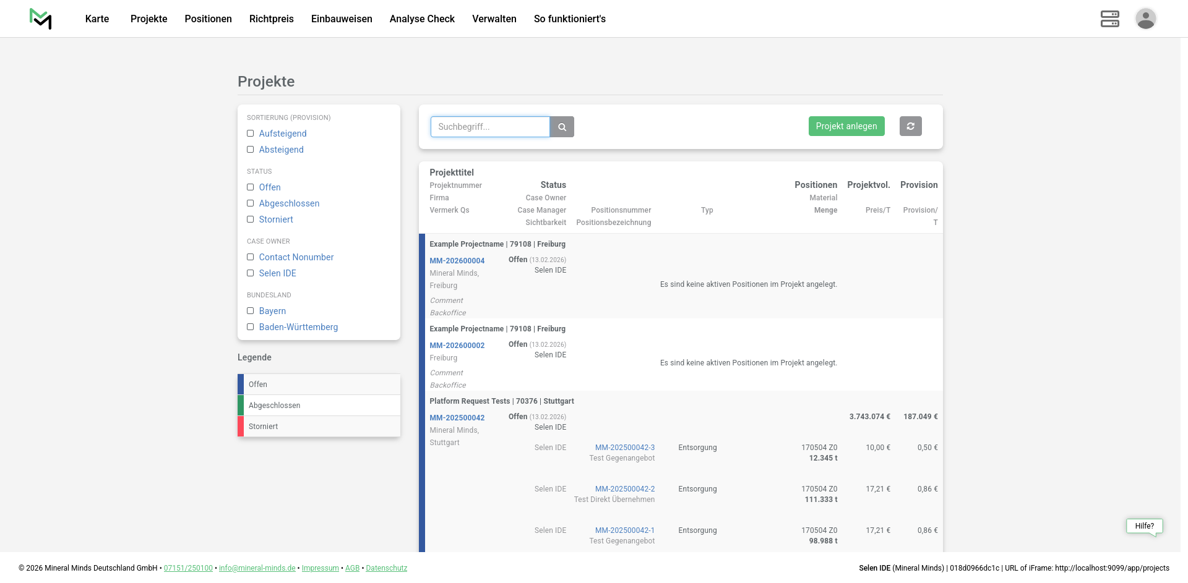Open position MM-202500042-3 link
This screenshot has width=1188, height=583.
pos(624,448)
